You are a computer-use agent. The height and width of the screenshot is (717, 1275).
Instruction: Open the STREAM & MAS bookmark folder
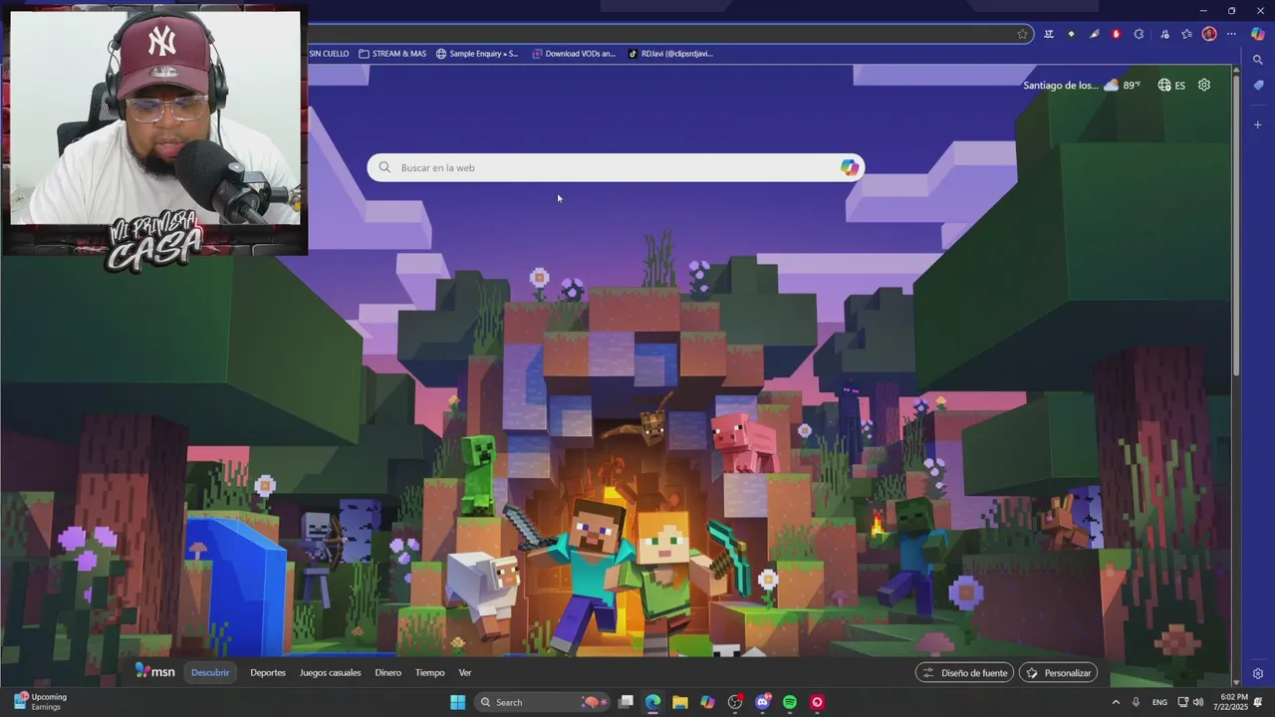pos(392,54)
